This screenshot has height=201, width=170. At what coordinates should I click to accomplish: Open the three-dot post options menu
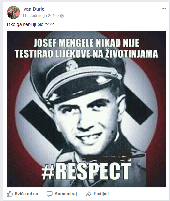pyautogui.click(x=164, y=8)
